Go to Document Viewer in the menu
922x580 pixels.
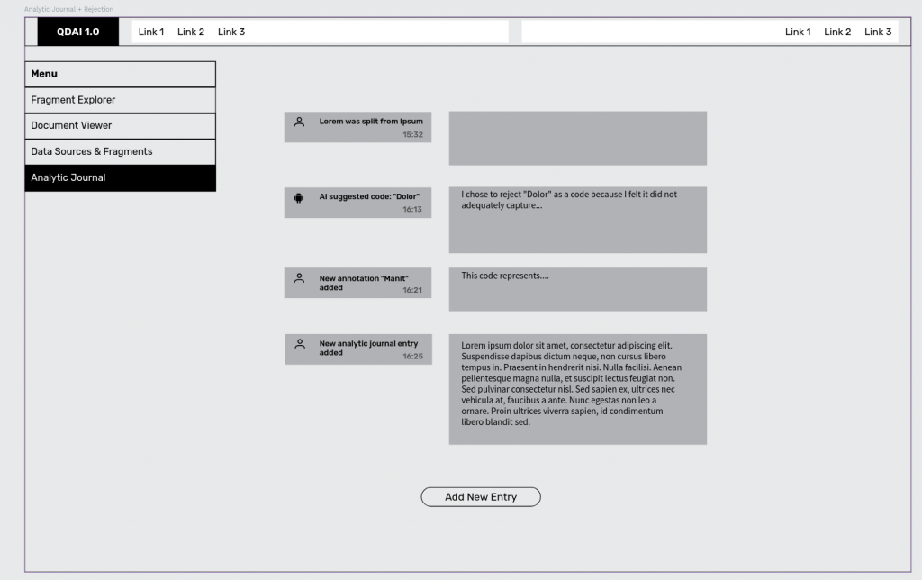[x=120, y=126]
